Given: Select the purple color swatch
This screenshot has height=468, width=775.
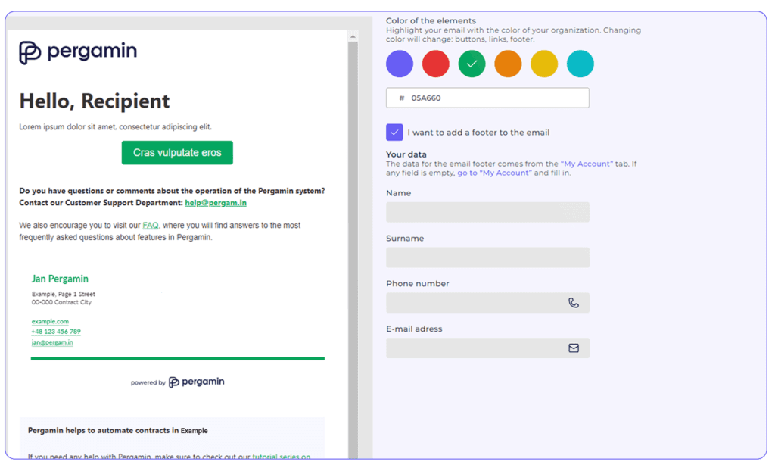Looking at the screenshot, I should pos(399,64).
